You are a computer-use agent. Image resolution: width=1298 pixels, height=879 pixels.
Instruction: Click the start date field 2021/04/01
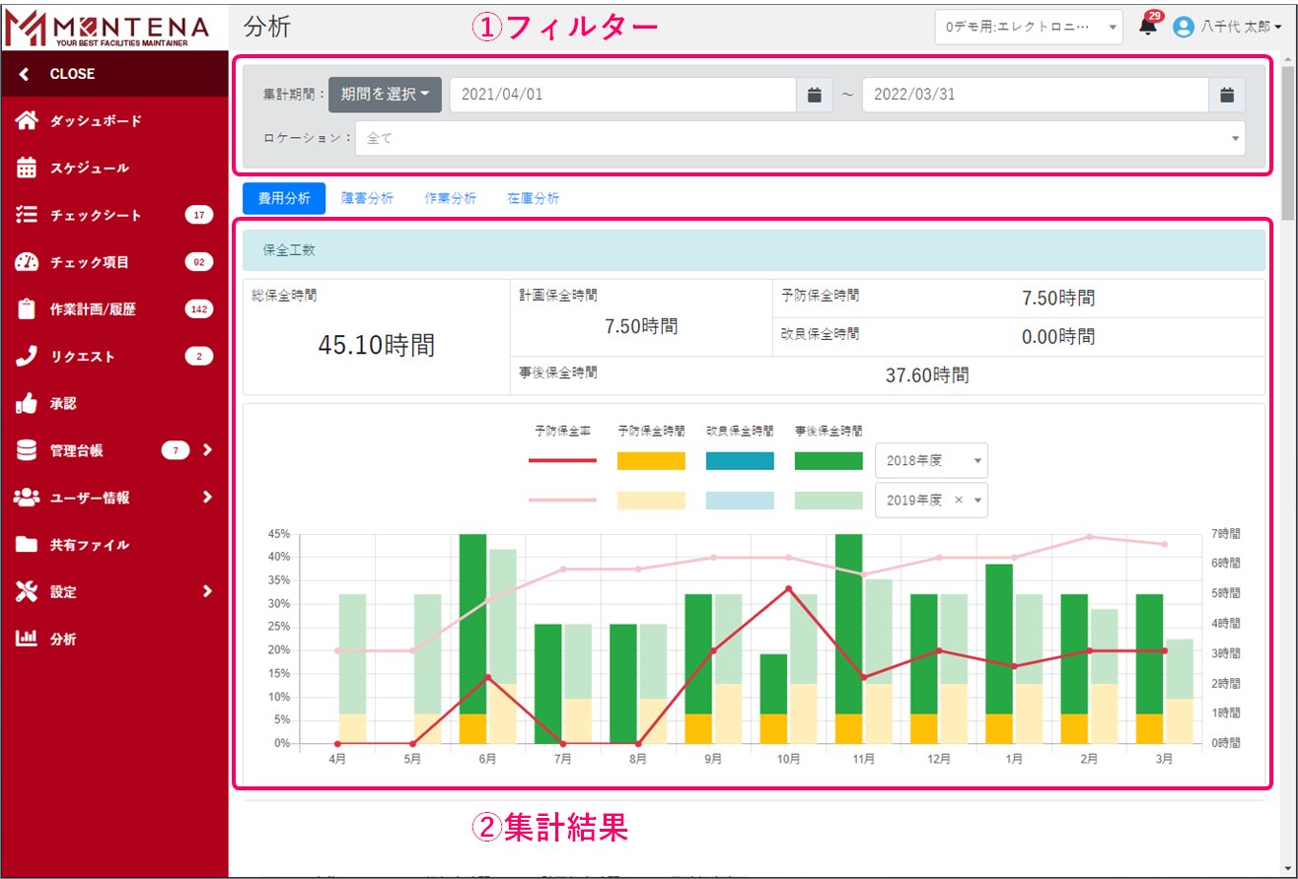(621, 95)
